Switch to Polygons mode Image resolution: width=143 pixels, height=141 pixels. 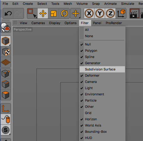click(x=6, y=95)
